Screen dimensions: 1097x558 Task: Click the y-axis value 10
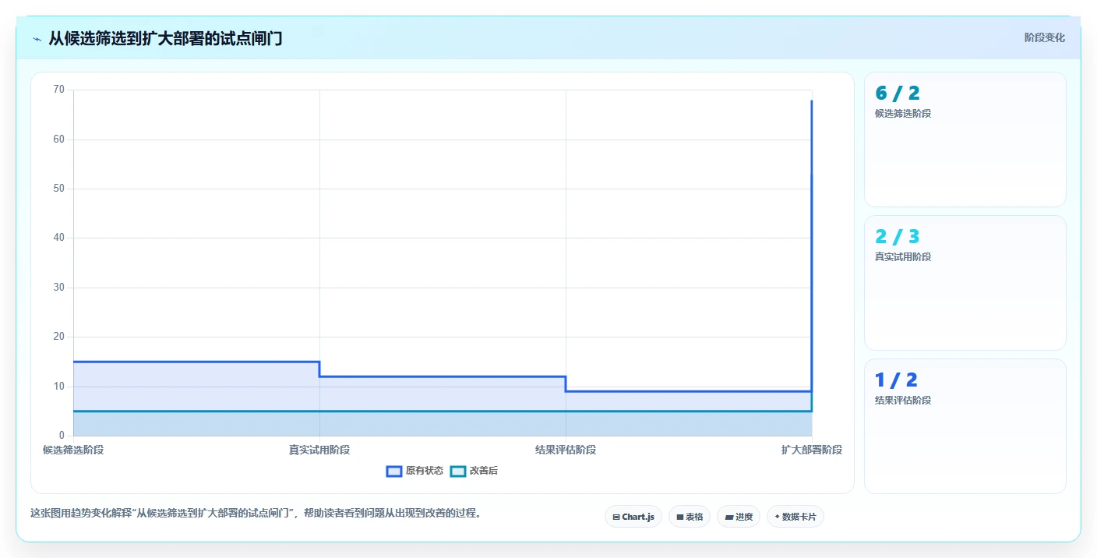(x=59, y=387)
